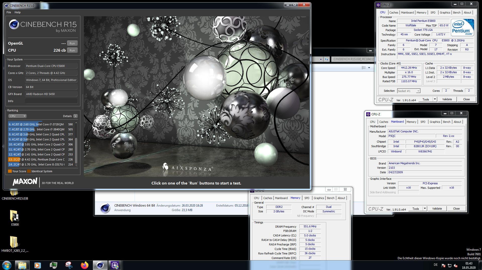482x270 pixels.
Task: Open Windows Explorer from the taskbar
Action: click(x=22, y=265)
